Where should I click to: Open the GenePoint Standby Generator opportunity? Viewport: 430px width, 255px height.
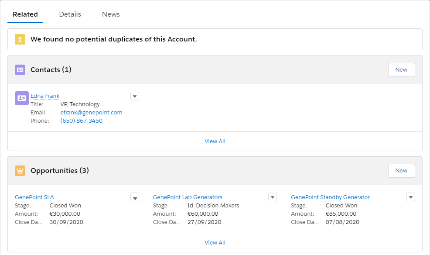point(330,197)
